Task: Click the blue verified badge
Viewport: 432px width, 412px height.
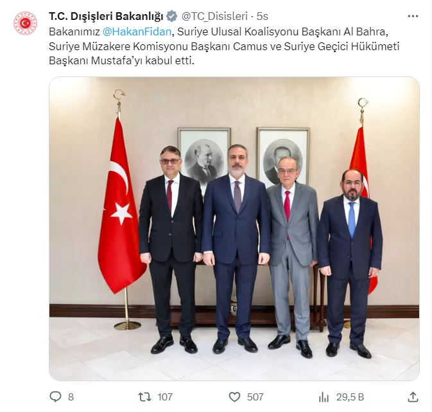Action: [x=172, y=16]
